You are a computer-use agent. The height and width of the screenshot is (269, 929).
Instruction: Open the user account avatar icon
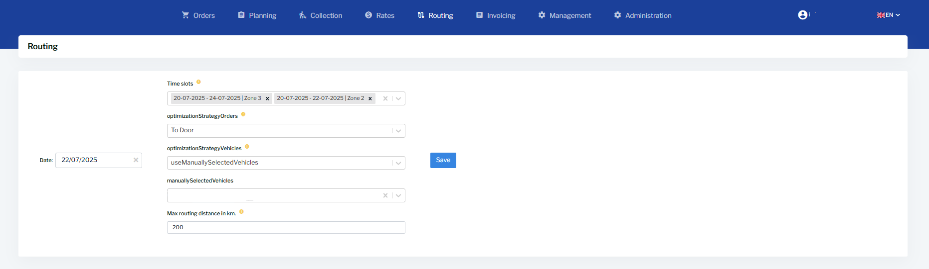coord(802,15)
